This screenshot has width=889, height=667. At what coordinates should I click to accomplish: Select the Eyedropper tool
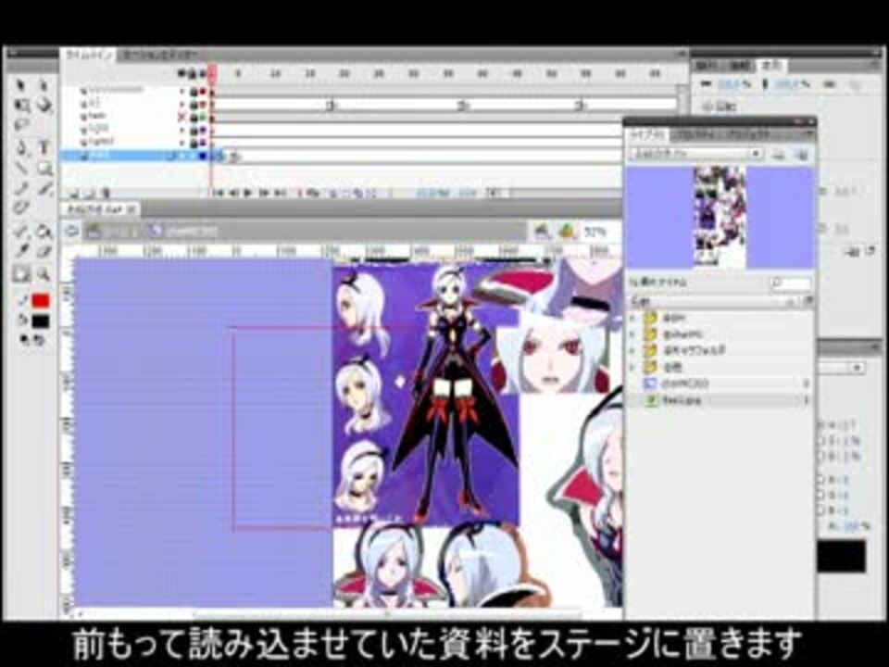pos(21,251)
